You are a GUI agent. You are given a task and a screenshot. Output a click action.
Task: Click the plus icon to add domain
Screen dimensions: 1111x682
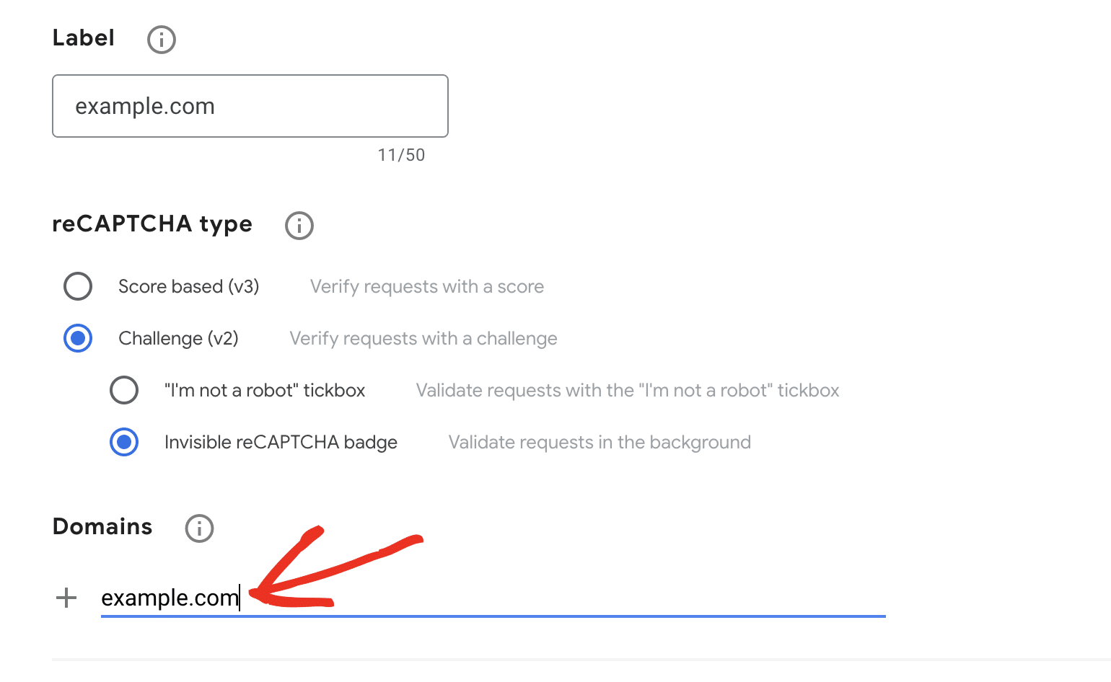[66, 598]
